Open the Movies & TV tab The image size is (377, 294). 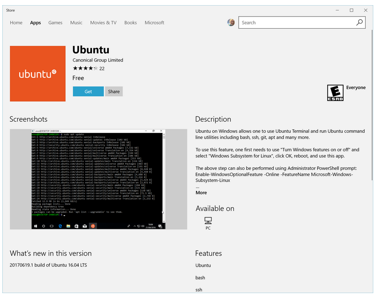(x=103, y=23)
